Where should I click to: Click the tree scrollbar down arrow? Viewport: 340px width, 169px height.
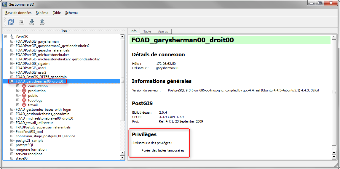(x=122, y=157)
